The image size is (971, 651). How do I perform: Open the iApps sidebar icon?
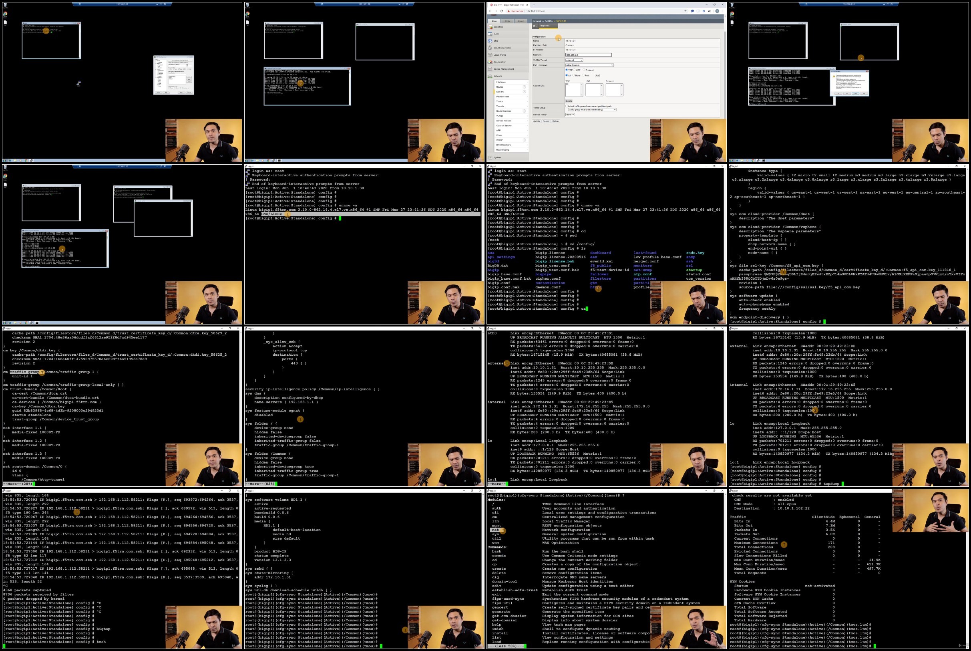(x=490, y=34)
